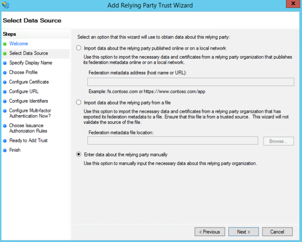
Task: Click the wizard icon in title bar
Action: click(5, 5)
